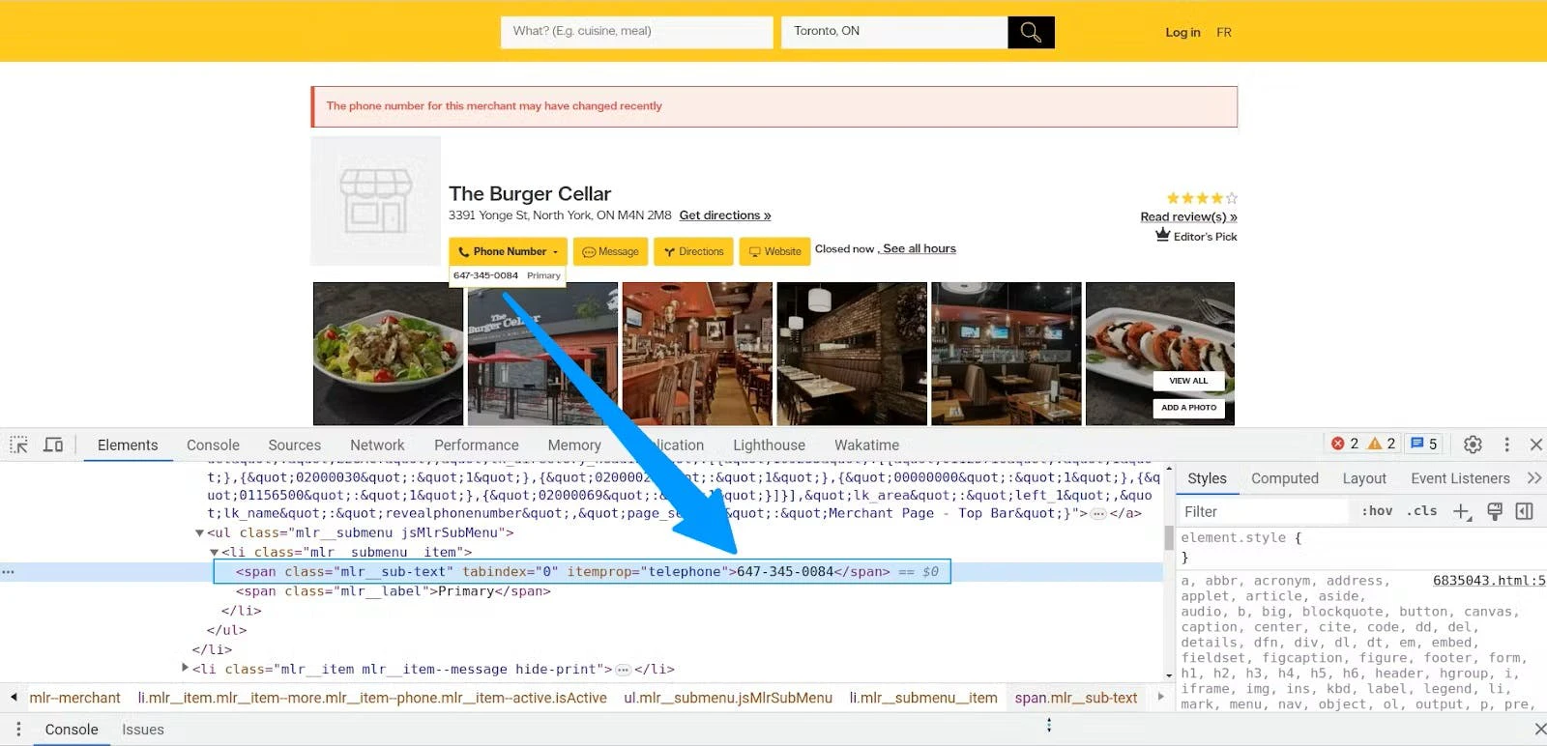The height and width of the screenshot is (746, 1547).
Task: Focus the Styles Filter input
Action: (x=1263, y=511)
